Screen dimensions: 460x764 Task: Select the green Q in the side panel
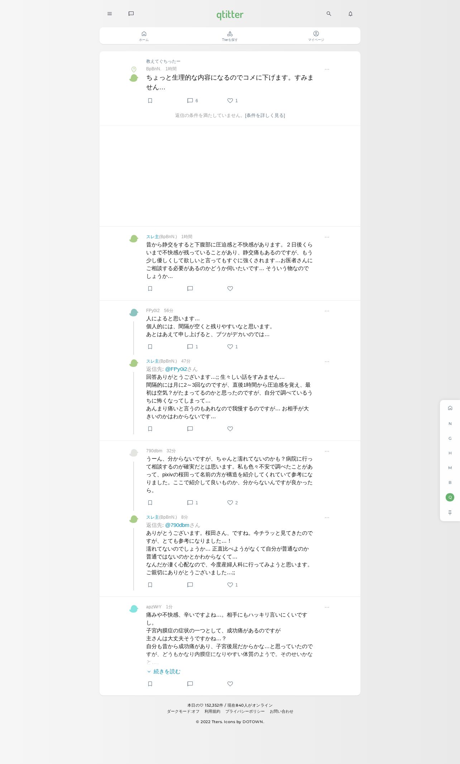pyautogui.click(x=450, y=497)
